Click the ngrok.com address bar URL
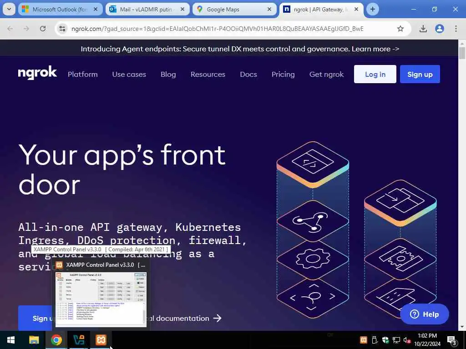This screenshot has height=349, width=466. click(217, 29)
